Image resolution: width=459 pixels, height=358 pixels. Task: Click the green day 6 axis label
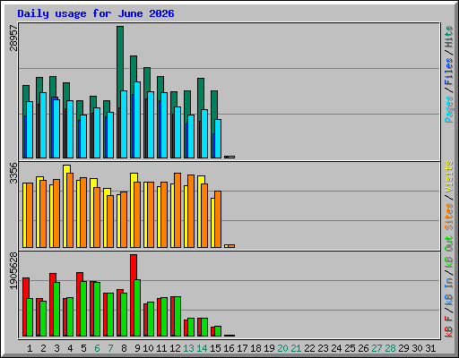97,348
